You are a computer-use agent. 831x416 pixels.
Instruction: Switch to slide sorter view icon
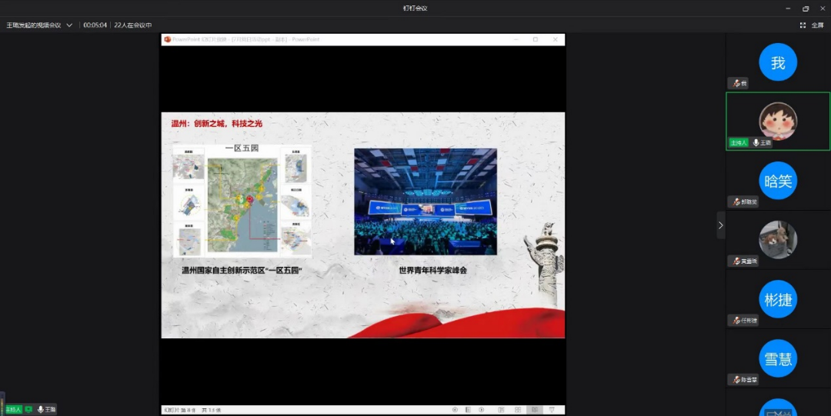click(518, 410)
